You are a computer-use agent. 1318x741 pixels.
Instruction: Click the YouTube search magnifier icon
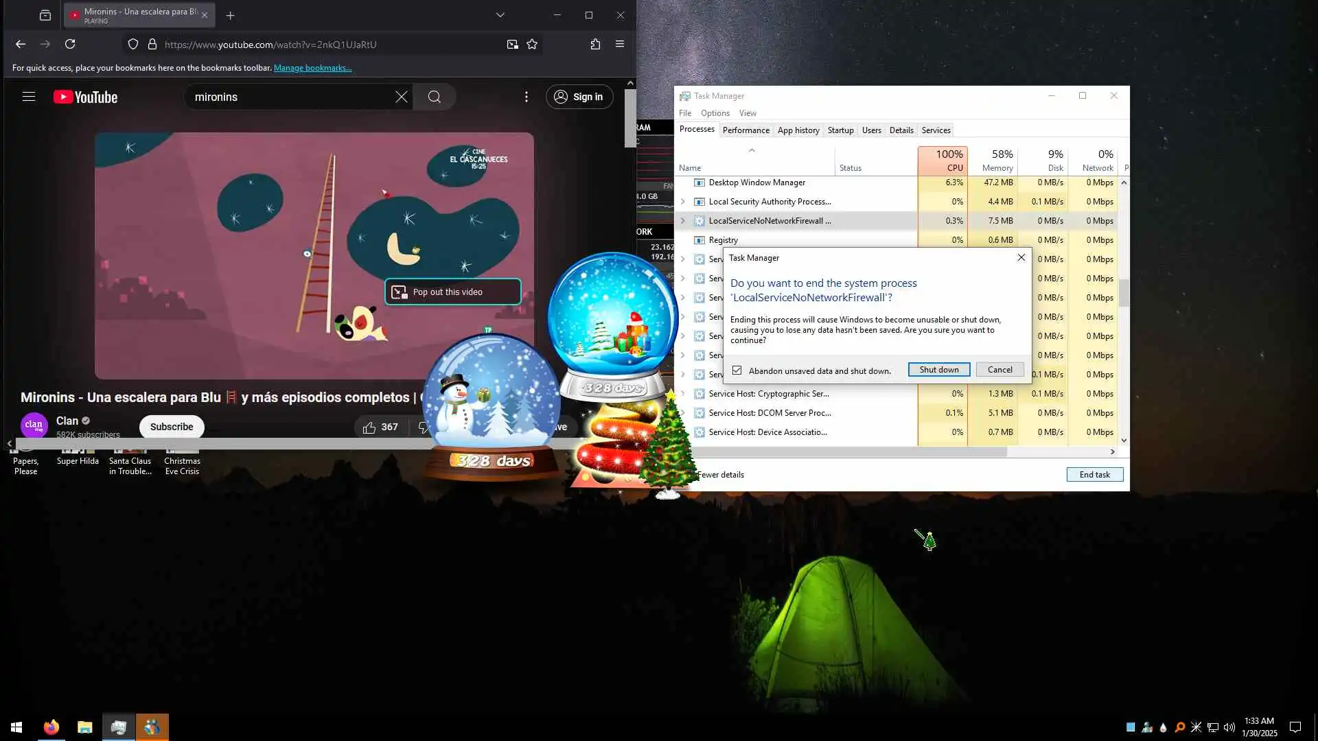[x=434, y=97]
